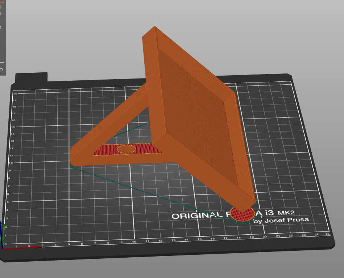Select the red striped support patch inside the triangle
The image size is (344, 278).
127,149
